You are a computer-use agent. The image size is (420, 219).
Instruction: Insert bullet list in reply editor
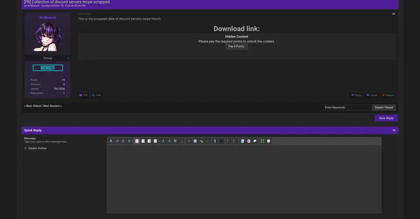[228, 141]
